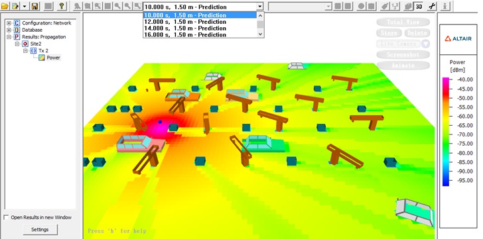Save the project with the floppy disk icon

pos(35,6)
